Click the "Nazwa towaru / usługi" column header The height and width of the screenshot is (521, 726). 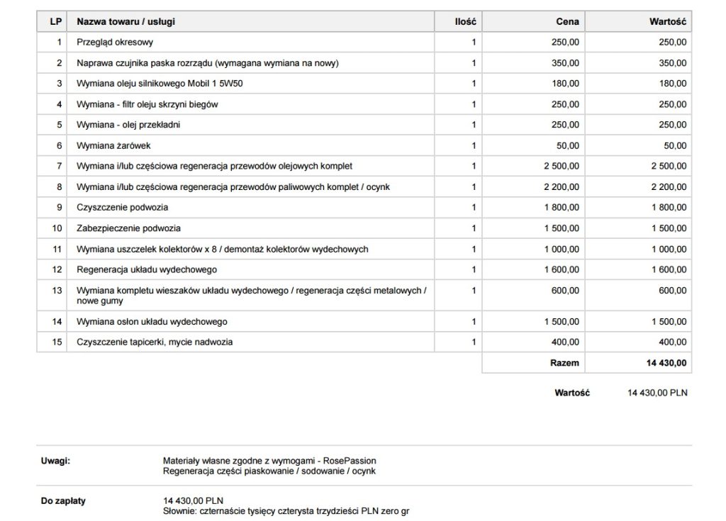125,22
